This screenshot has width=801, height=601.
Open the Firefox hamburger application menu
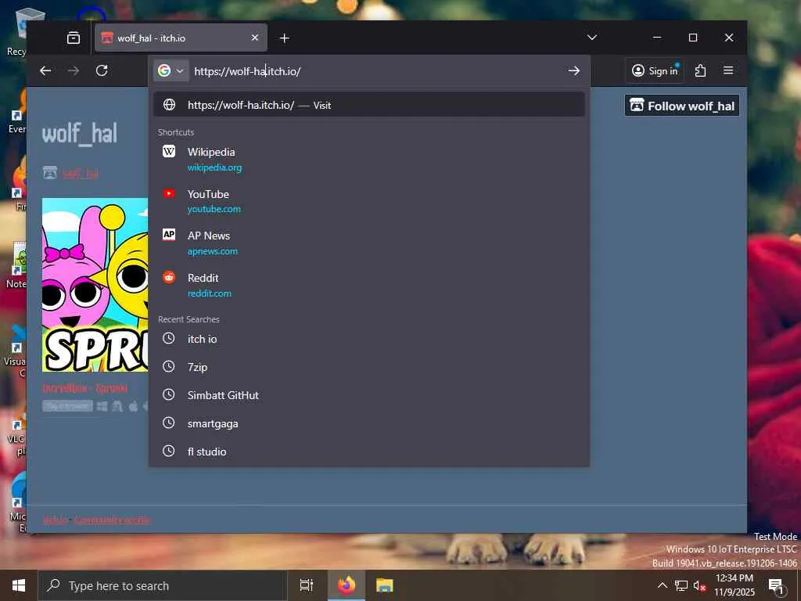click(728, 70)
